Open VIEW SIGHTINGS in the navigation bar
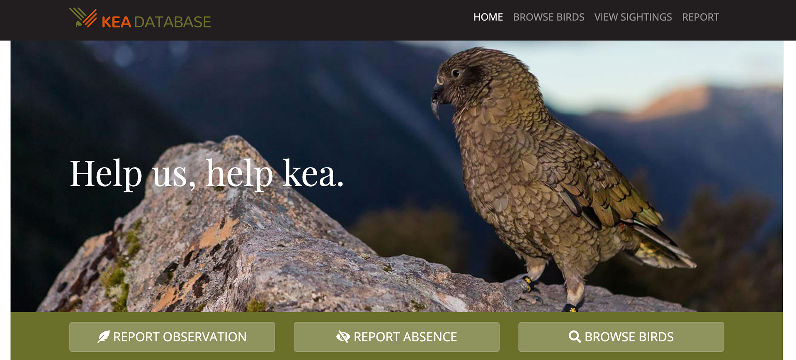Image resolution: width=796 pixels, height=360 pixels. coord(633,17)
